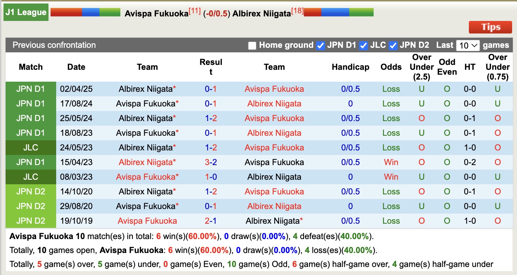Open the Last games count dropdown
This screenshot has width=517, height=275.
coord(468,45)
